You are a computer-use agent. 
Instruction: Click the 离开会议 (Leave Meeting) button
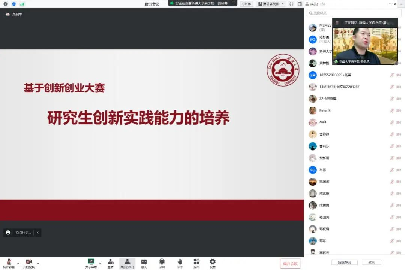[x=290, y=263]
